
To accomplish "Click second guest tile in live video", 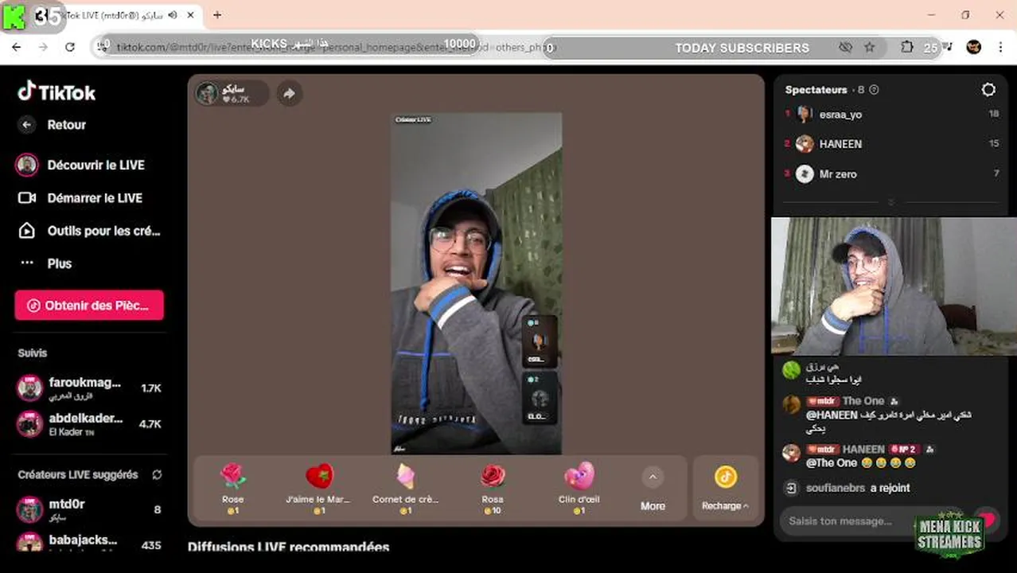I will (539, 397).
